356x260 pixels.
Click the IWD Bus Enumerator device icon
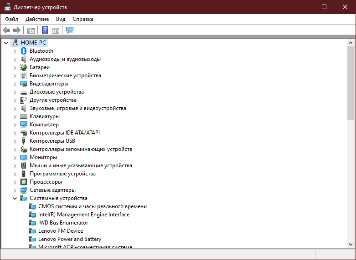[32, 223]
